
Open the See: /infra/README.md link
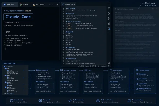[x=118, y=91]
